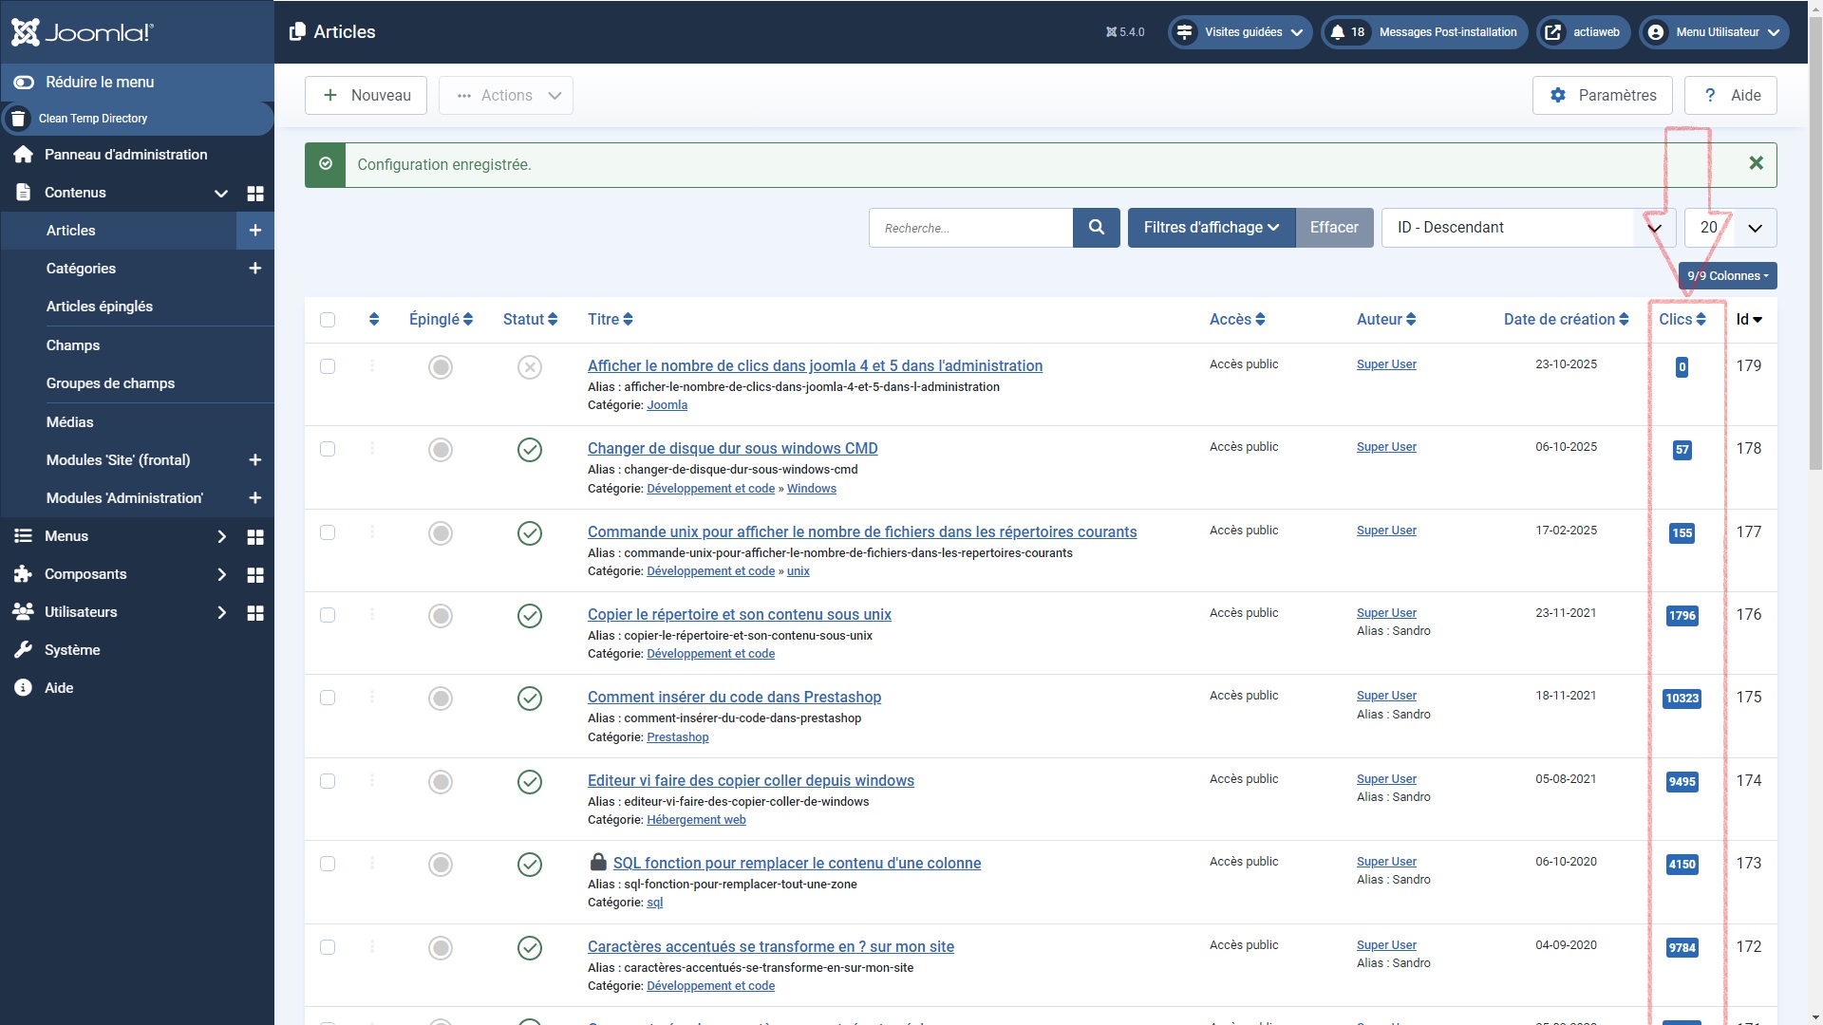Click the Nouveau button

(366, 95)
